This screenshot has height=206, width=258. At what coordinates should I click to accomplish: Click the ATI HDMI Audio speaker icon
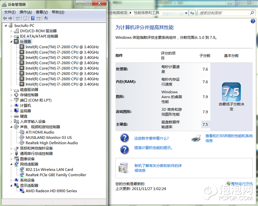(x=22, y=132)
